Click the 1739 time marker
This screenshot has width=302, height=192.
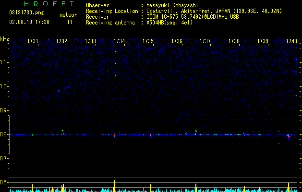point(263,41)
